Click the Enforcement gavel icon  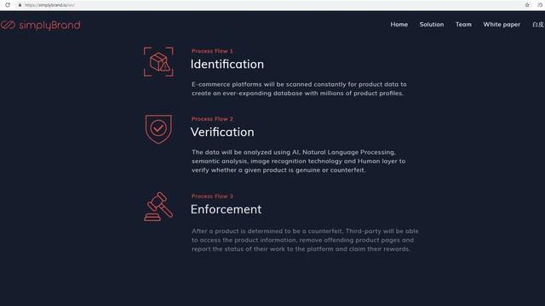tap(158, 207)
